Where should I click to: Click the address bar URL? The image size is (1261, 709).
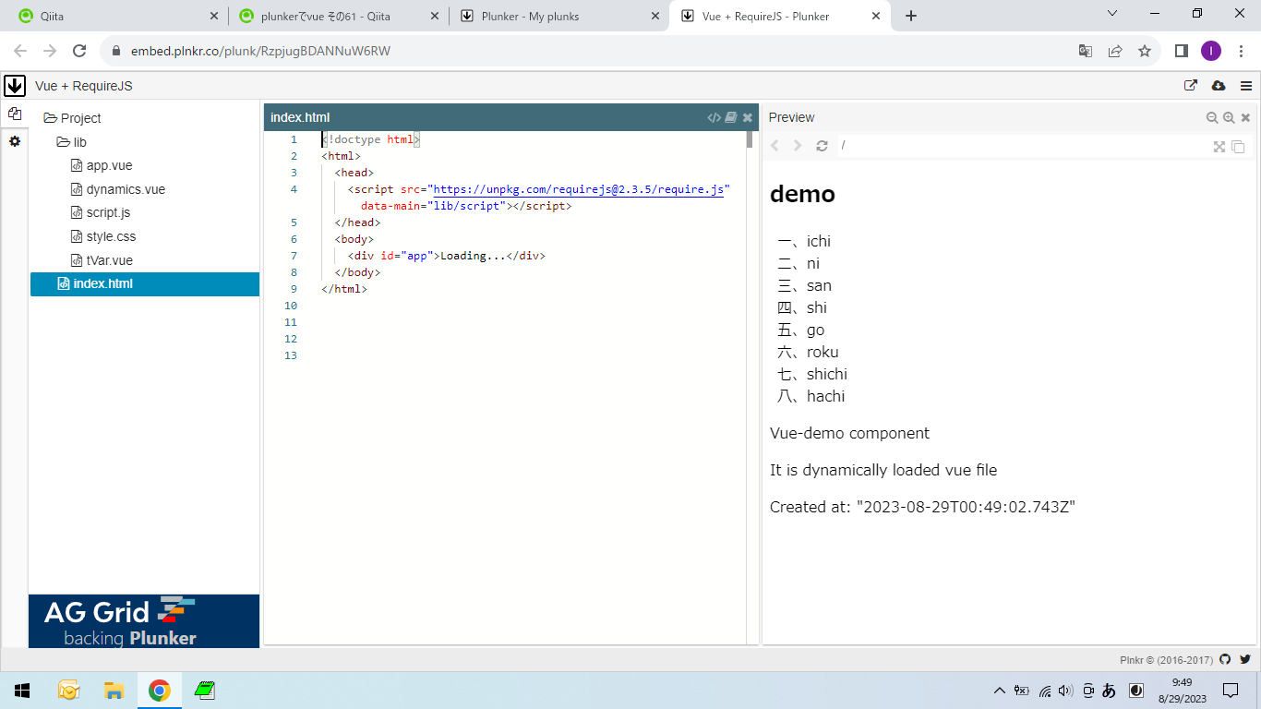click(260, 51)
